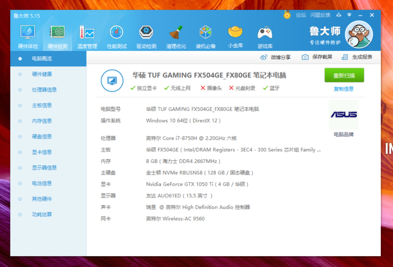This screenshot has width=393, height=267.
Task: Click the 无线上网 check status
Action: [x=177, y=88]
